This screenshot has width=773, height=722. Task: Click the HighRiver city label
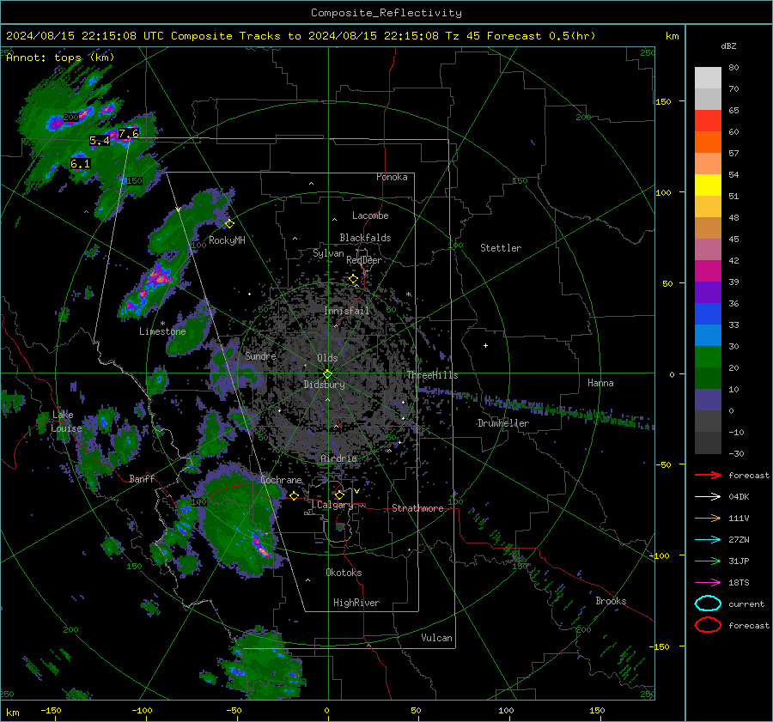pos(356,603)
